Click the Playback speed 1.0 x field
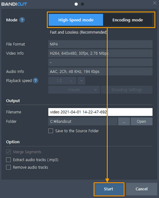 [x=62, y=80]
